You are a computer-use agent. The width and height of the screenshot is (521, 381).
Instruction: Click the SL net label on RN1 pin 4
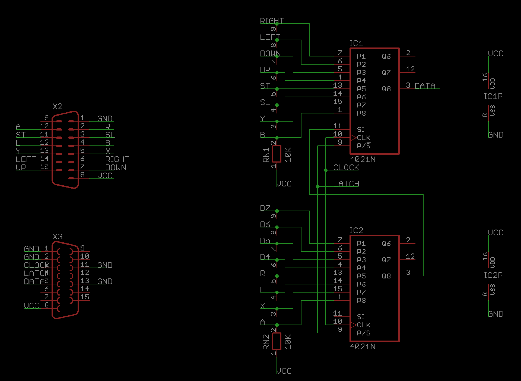(265, 102)
